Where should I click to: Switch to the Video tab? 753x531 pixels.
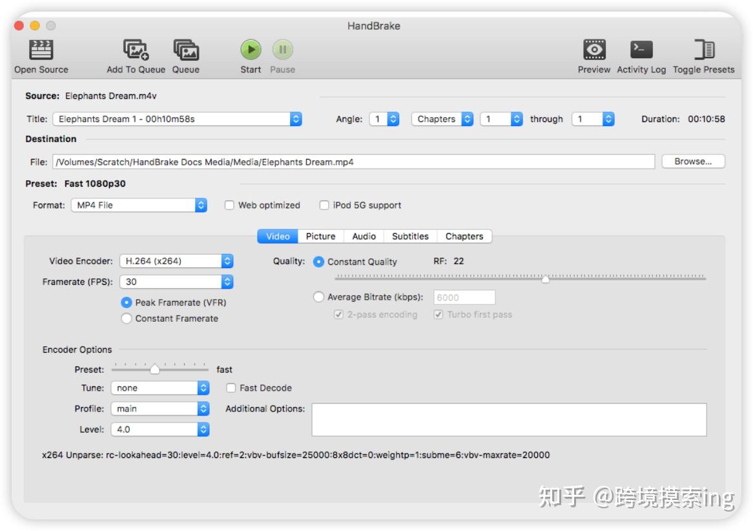click(278, 236)
